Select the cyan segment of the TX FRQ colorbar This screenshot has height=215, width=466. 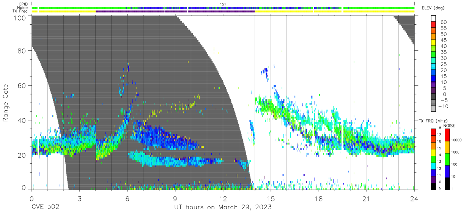[433, 166]
